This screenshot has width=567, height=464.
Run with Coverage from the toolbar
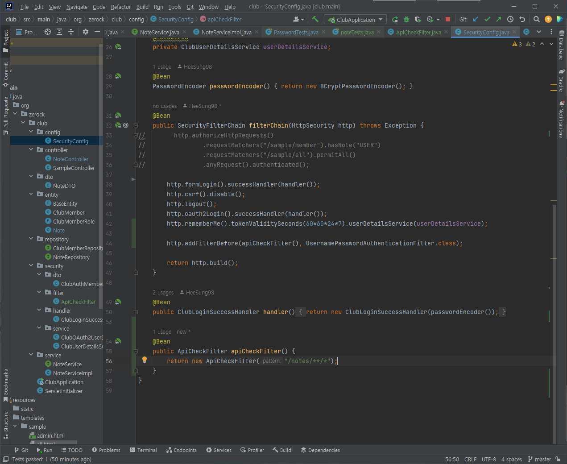click(x=418, y=19)
